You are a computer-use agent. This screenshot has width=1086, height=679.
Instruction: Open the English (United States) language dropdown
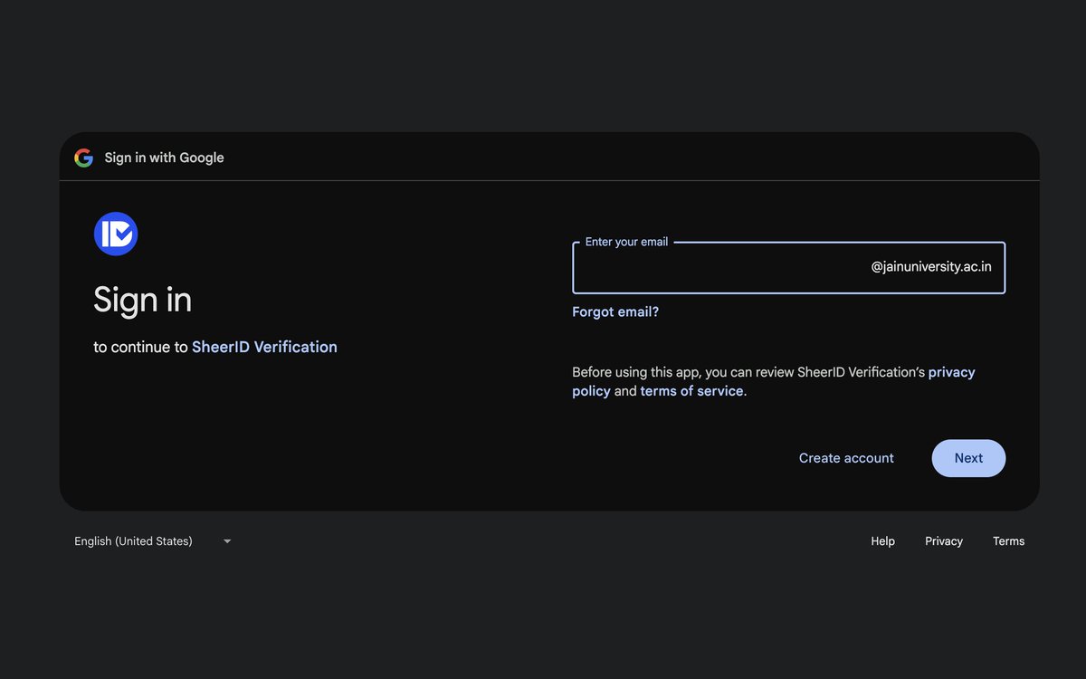[x=152, y=541]
